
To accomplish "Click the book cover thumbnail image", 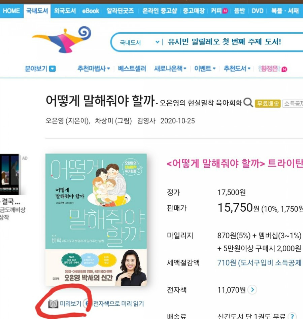I will [x=96, y=220].
